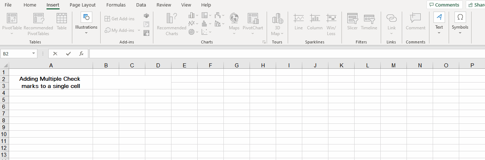Insert a Line sparkline
Image resolution: width=485 pixels, height=160 pixels.
[x=299, y=22]
